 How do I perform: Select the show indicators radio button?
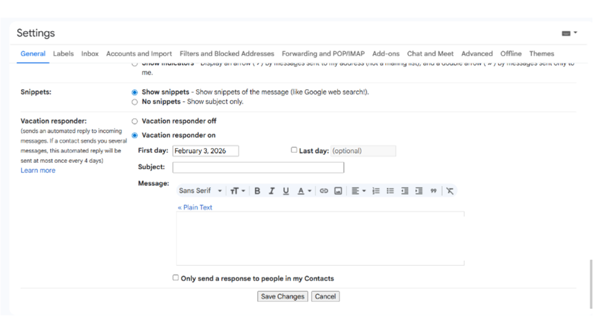coord(135,64)
